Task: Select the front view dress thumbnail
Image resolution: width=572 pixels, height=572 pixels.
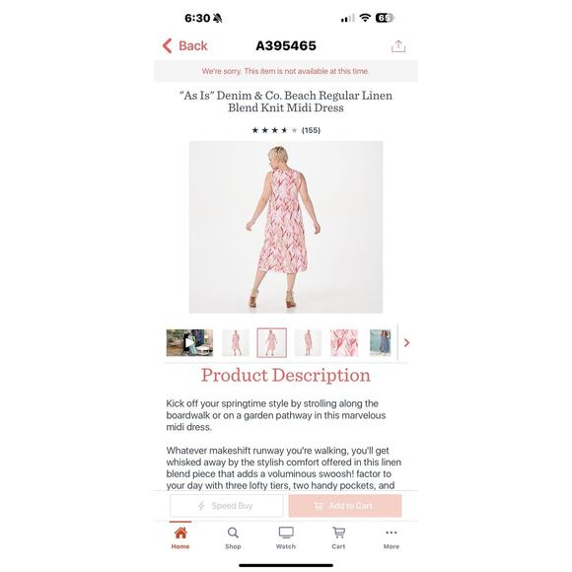Action: pyautogui.click(x=236, y=342)
